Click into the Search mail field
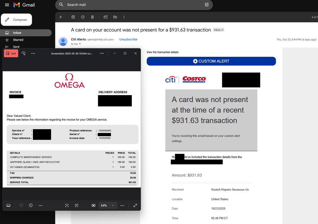The width and height of the screenshot is (318, 224). (134, 5)
